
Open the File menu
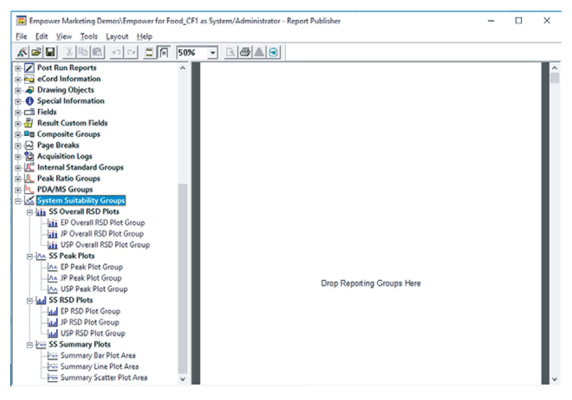click(x=21, y=36)
